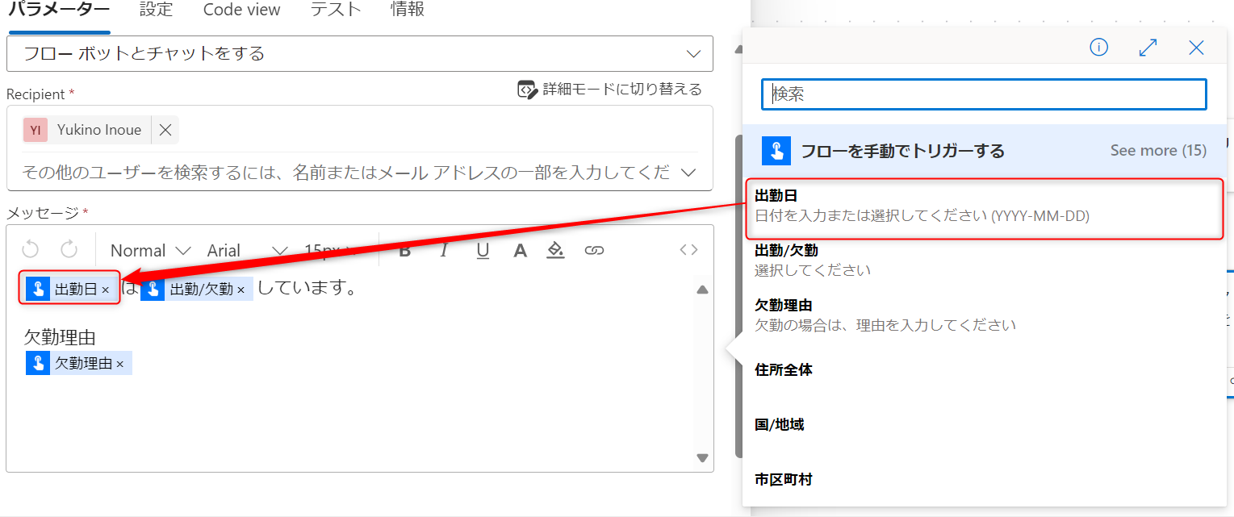Image resolution: width=1234 pixels, height=517 pixels.
Task: Show more results via See more (15)
Action: [x=1157, y=150]
